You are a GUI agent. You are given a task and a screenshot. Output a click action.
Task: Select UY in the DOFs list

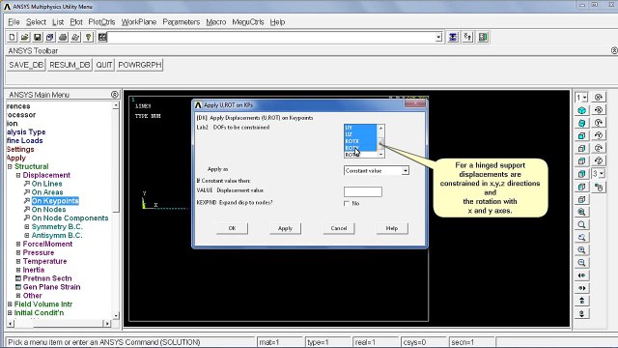(360, 128)
